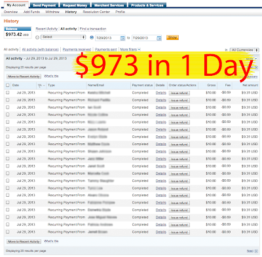This screenshot has height=257, width=262.
Task: Switch to the My Account tab
Action: coord(16,5)
